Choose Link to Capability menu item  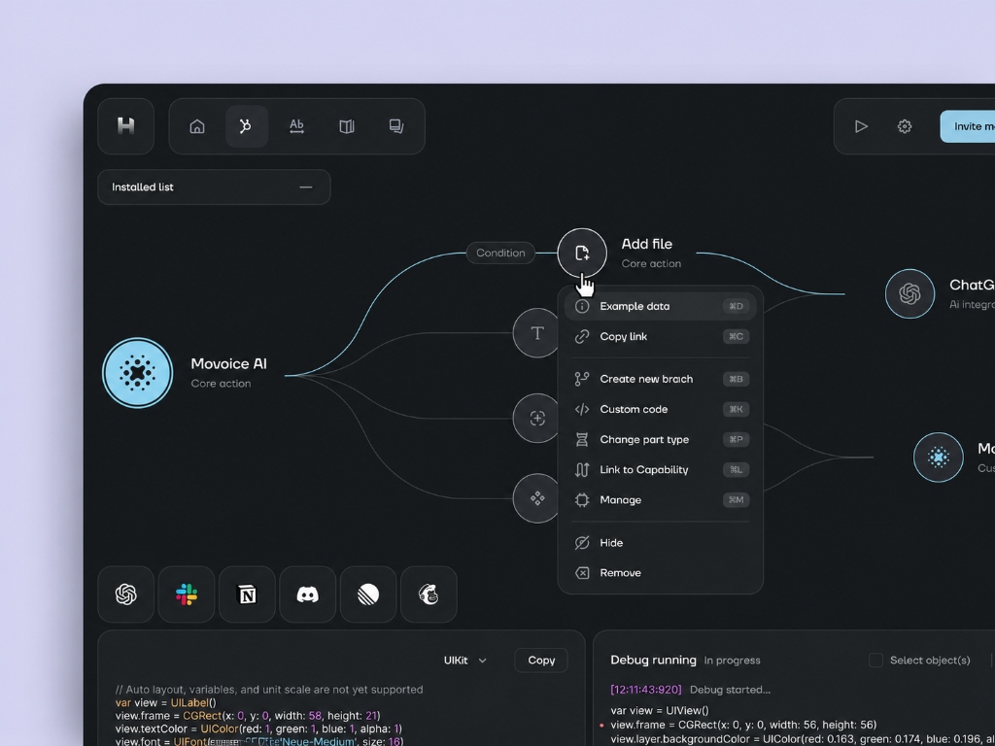(x=661, y=470)
